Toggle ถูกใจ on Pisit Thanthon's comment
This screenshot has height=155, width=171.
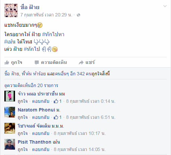(23, 149)
